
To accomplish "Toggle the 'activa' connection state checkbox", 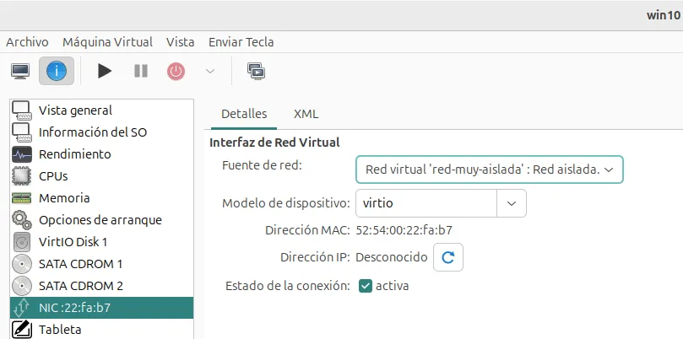I will pyautogui.click(x=366, y=285).
